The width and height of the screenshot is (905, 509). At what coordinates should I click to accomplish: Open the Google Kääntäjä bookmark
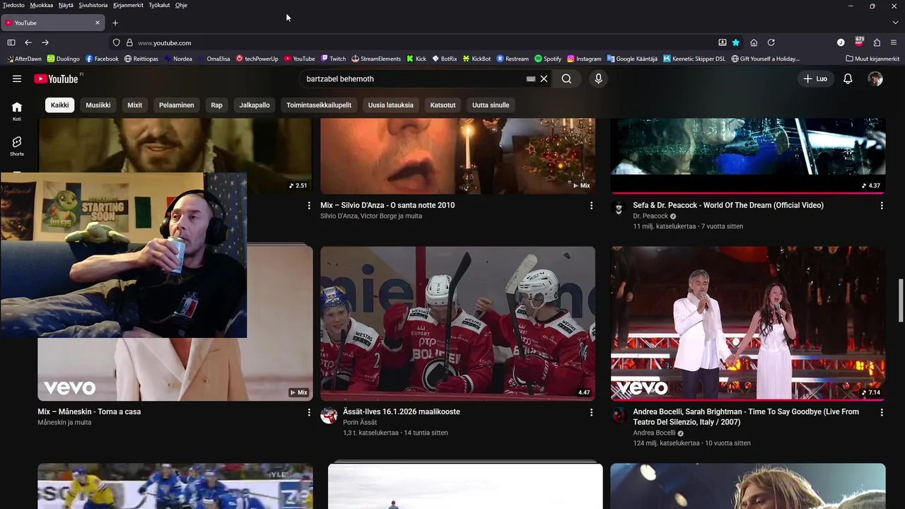[631, 59]
